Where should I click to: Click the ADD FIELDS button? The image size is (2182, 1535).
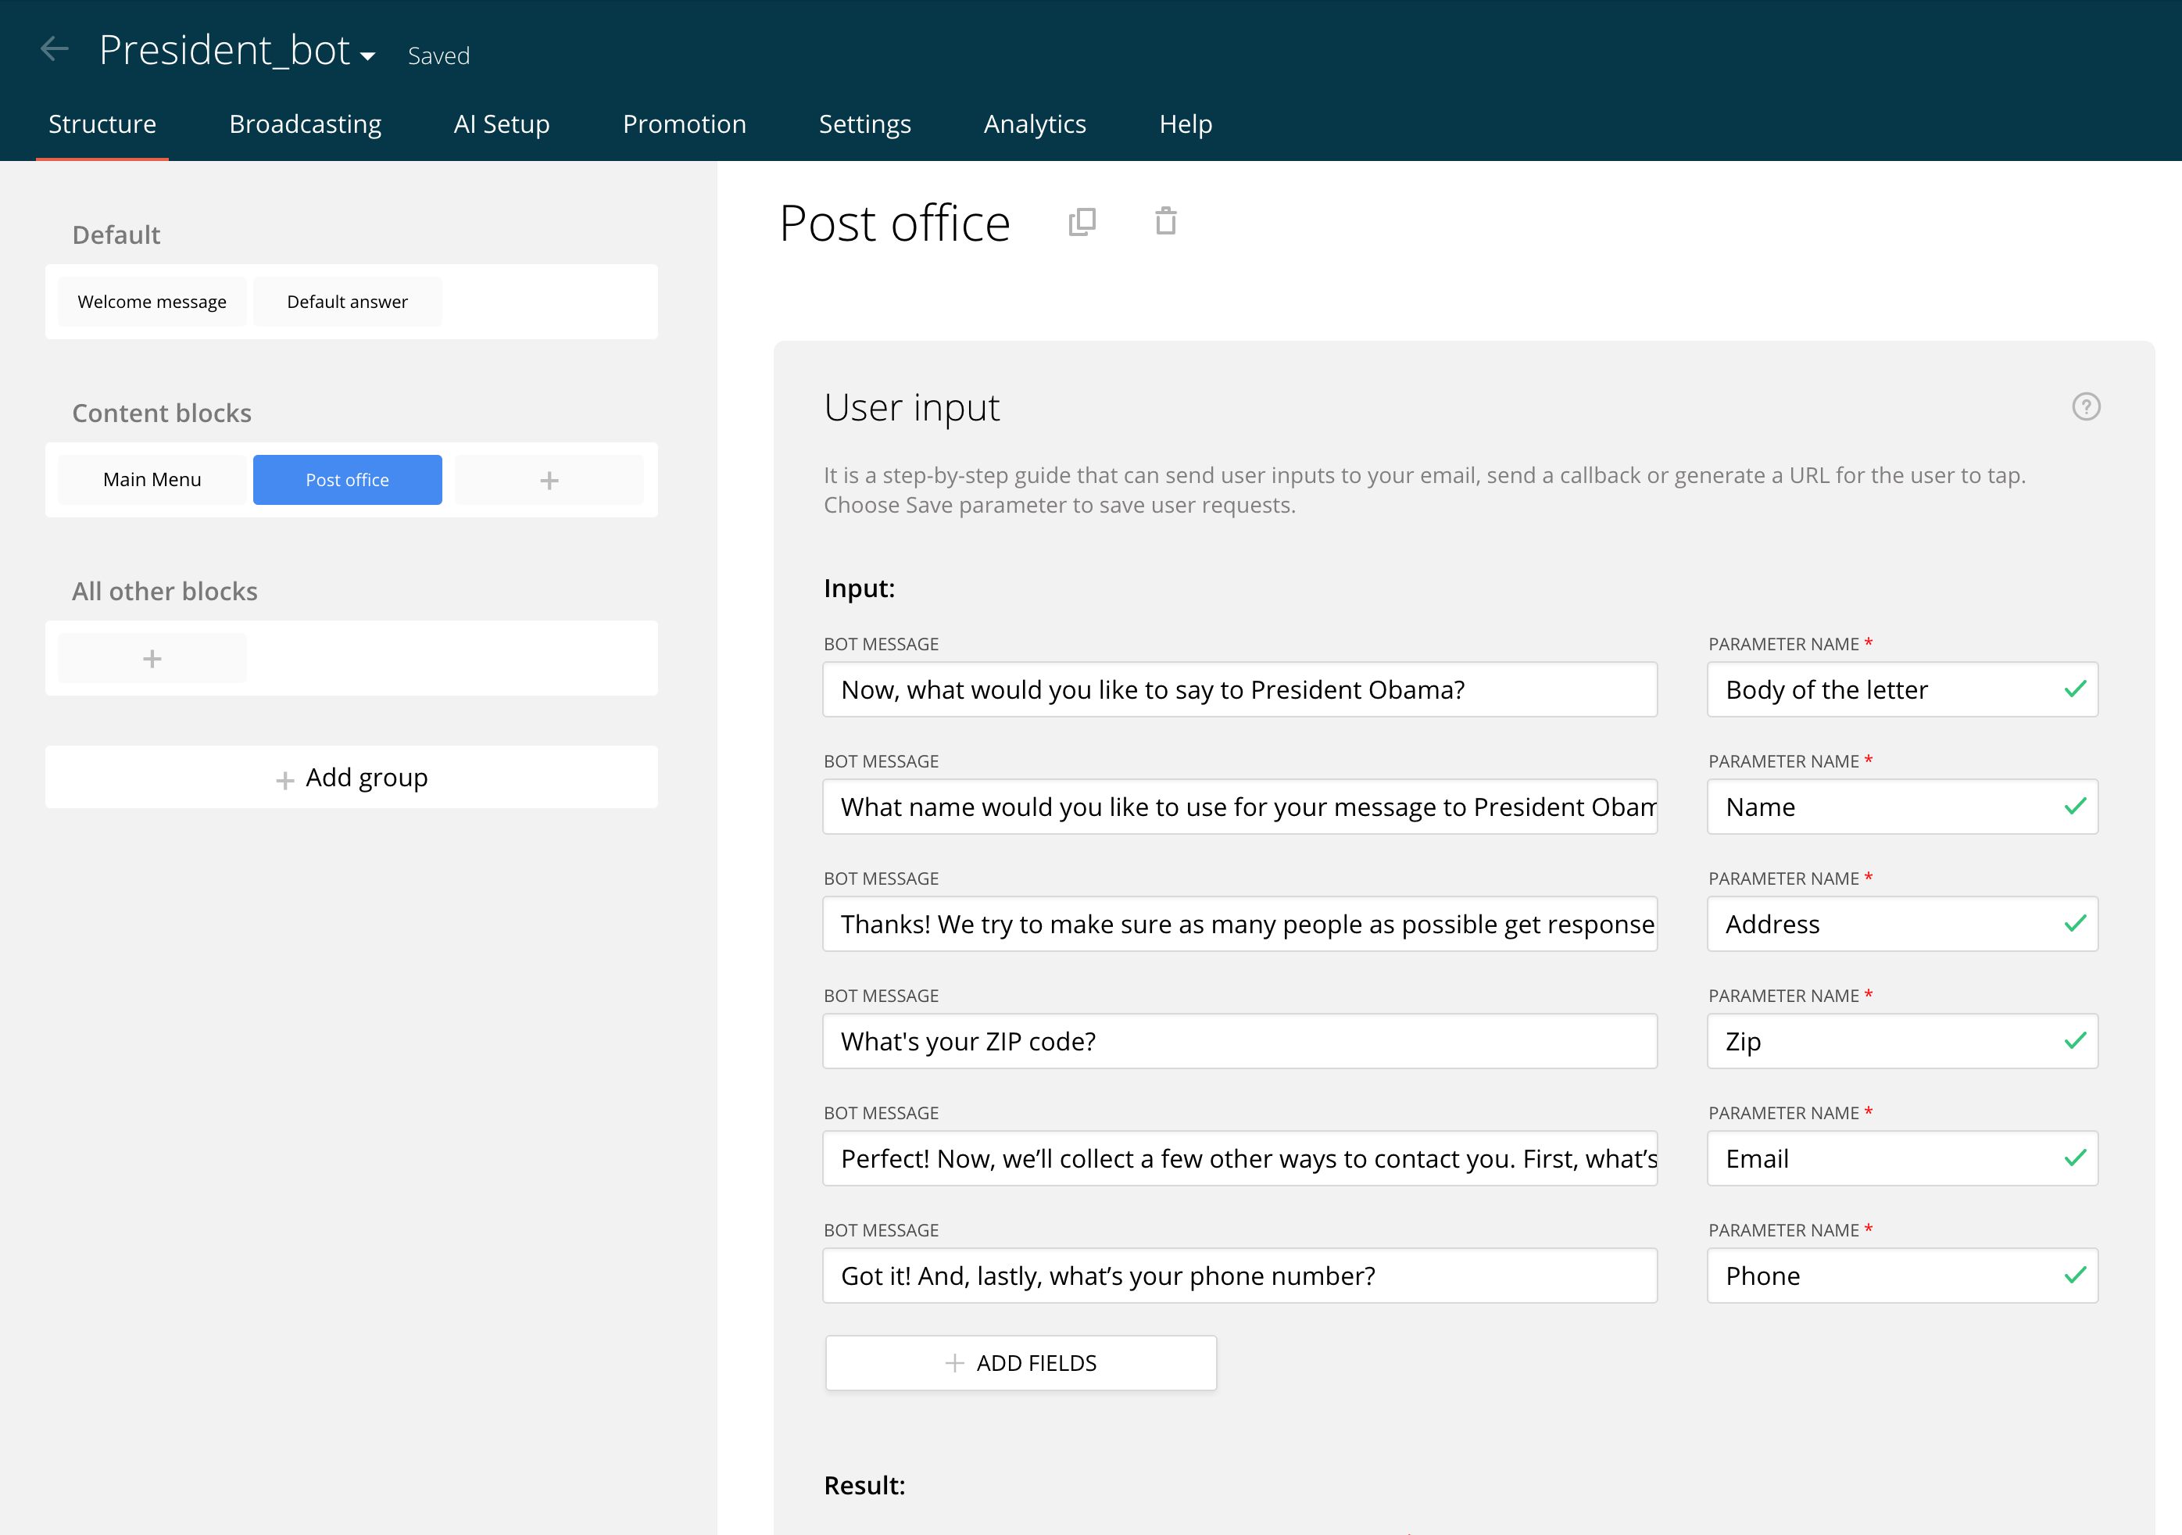[1020, 1362]
